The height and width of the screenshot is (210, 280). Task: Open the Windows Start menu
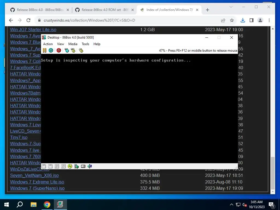tap(7, 205)
